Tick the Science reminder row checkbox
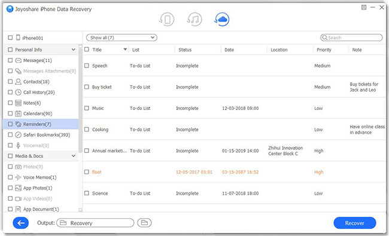The height and width of the screenshot is (236, 389). (x=87, y=193)
